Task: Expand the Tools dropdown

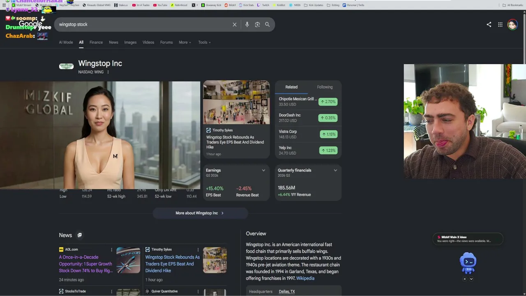Action: [x=204, y=42]
